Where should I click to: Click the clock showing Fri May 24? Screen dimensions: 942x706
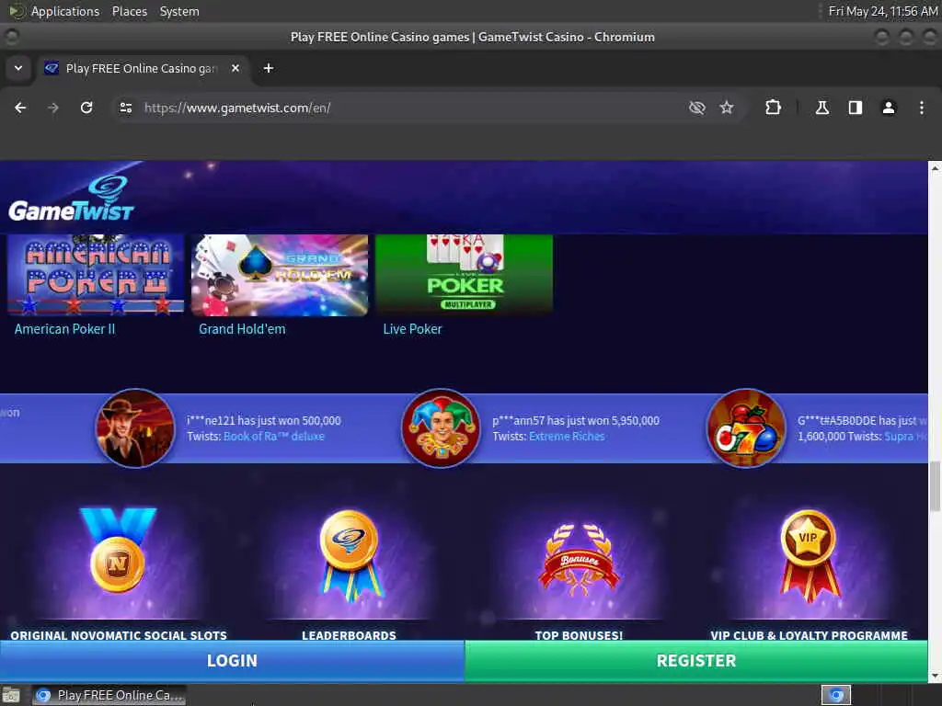click(882, 11)
